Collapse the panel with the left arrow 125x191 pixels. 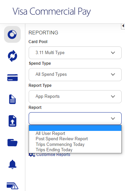[123, 26]
